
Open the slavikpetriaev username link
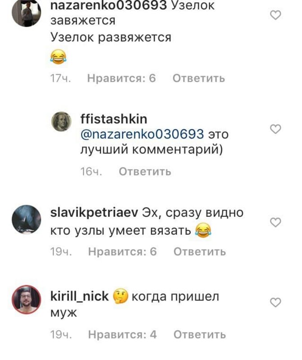[94, 213]
